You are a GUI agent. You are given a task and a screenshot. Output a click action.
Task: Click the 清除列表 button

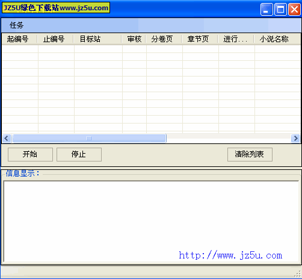coord(250,154)
